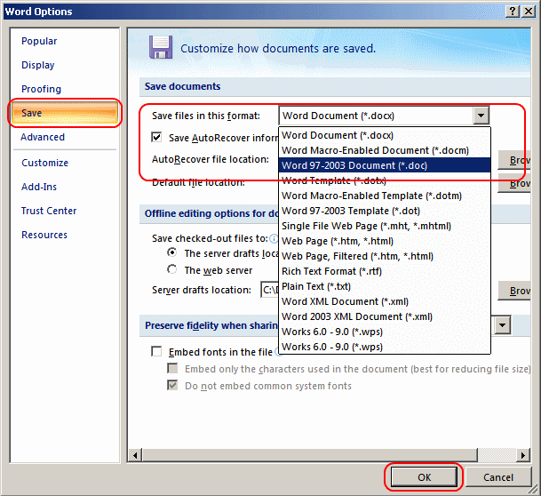Choose Word 2003 XML Document (*.xml)

pos(385,316)
